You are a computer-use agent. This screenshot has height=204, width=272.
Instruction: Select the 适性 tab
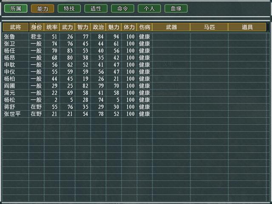pyautogui.click(x=96, y=8)
